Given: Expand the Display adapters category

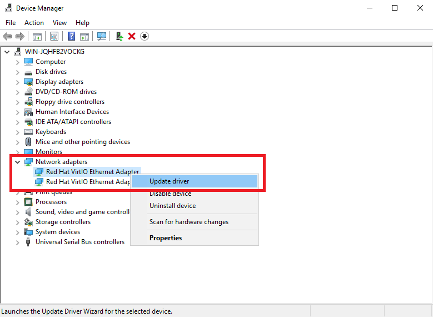Looking at the screenshot, I should [x=18, y=82].
